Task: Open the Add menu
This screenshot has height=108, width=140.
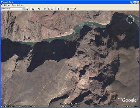Action: point(18,5)
